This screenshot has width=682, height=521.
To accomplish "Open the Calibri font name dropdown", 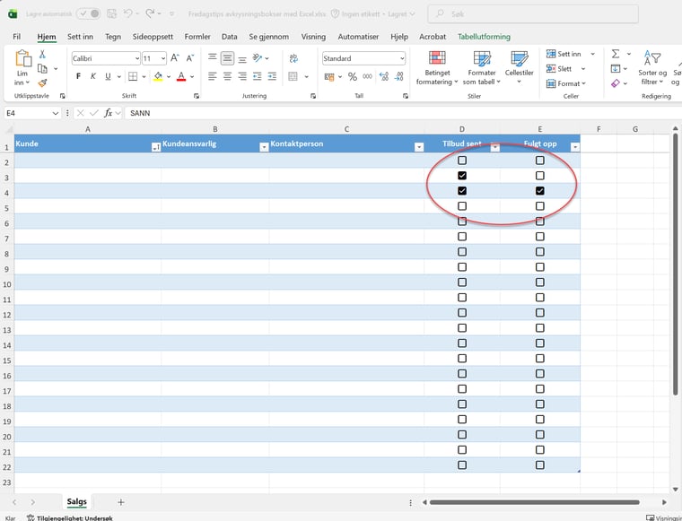I will 137,58.
